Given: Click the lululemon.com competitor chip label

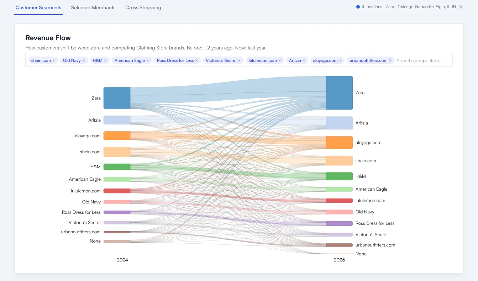Looking at the screenshot, I should [263, 60].
